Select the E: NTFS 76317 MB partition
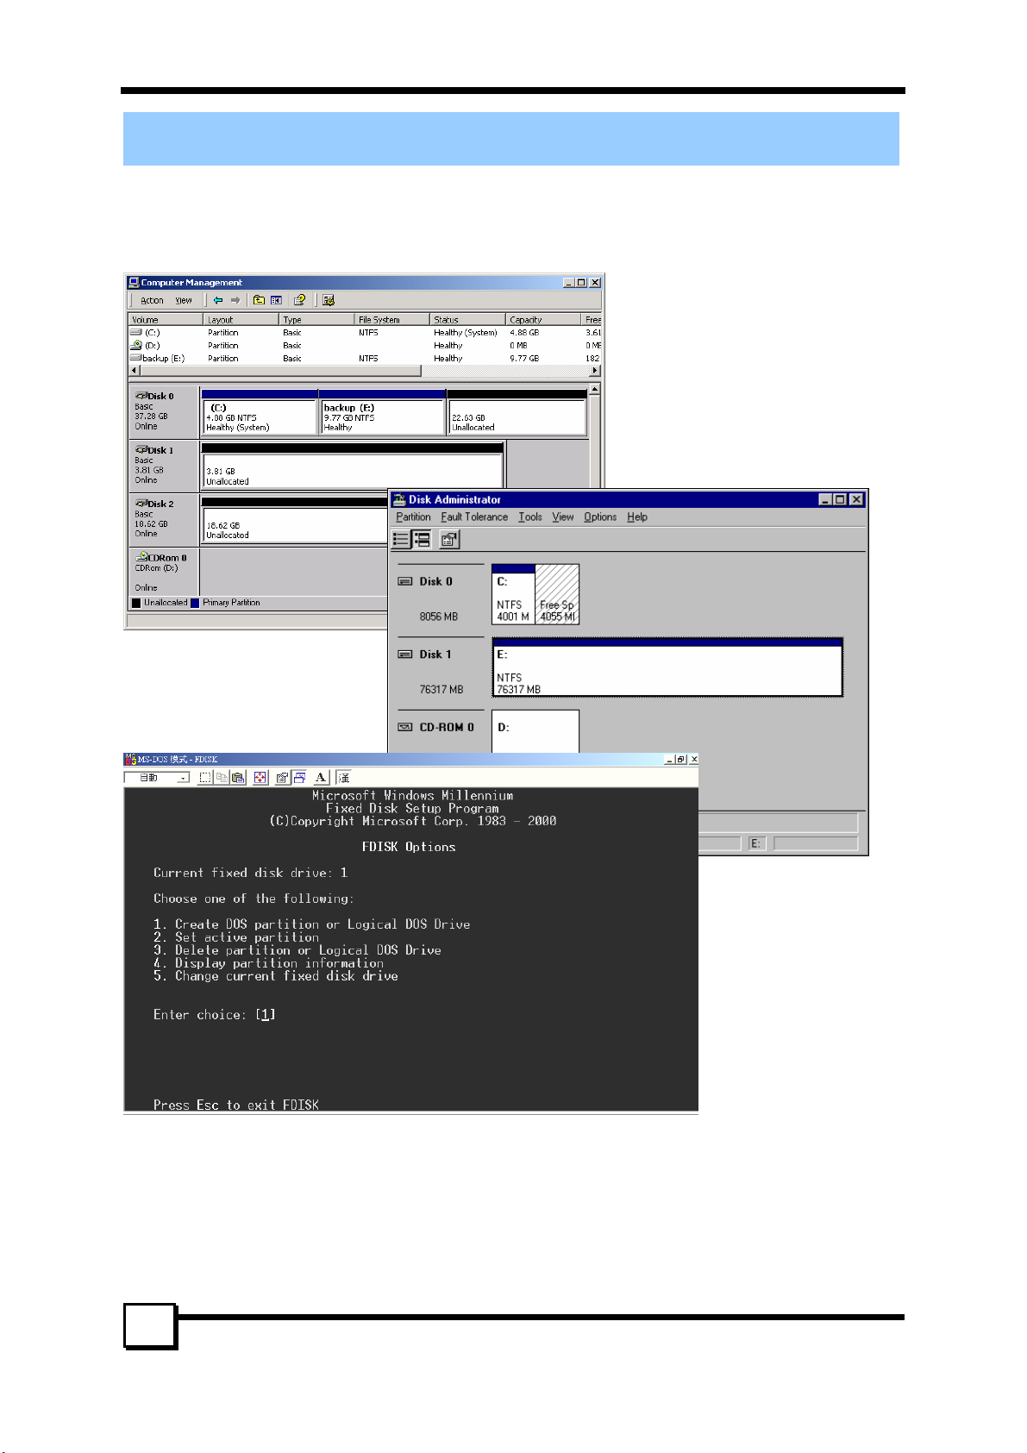The width and height of the screenshot is (1027, 1453). coord(667,667)
